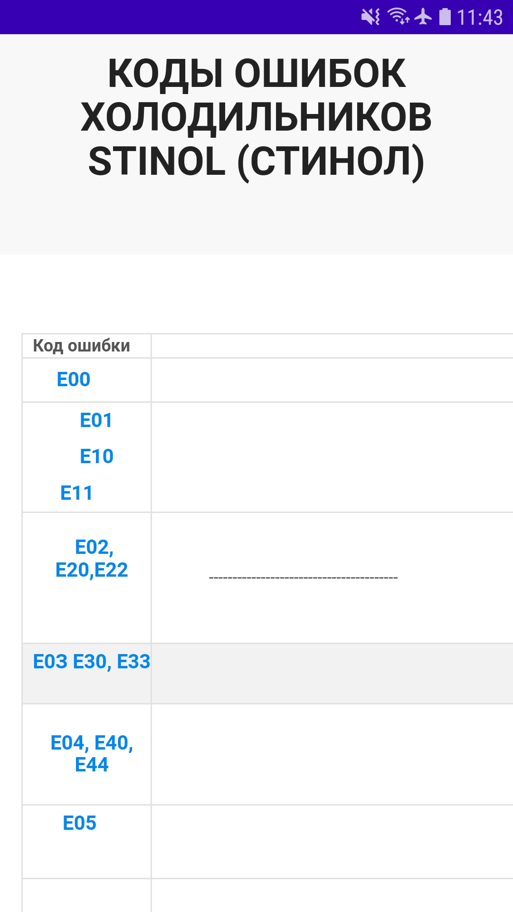Open the E10 error code link

(96, 456)
